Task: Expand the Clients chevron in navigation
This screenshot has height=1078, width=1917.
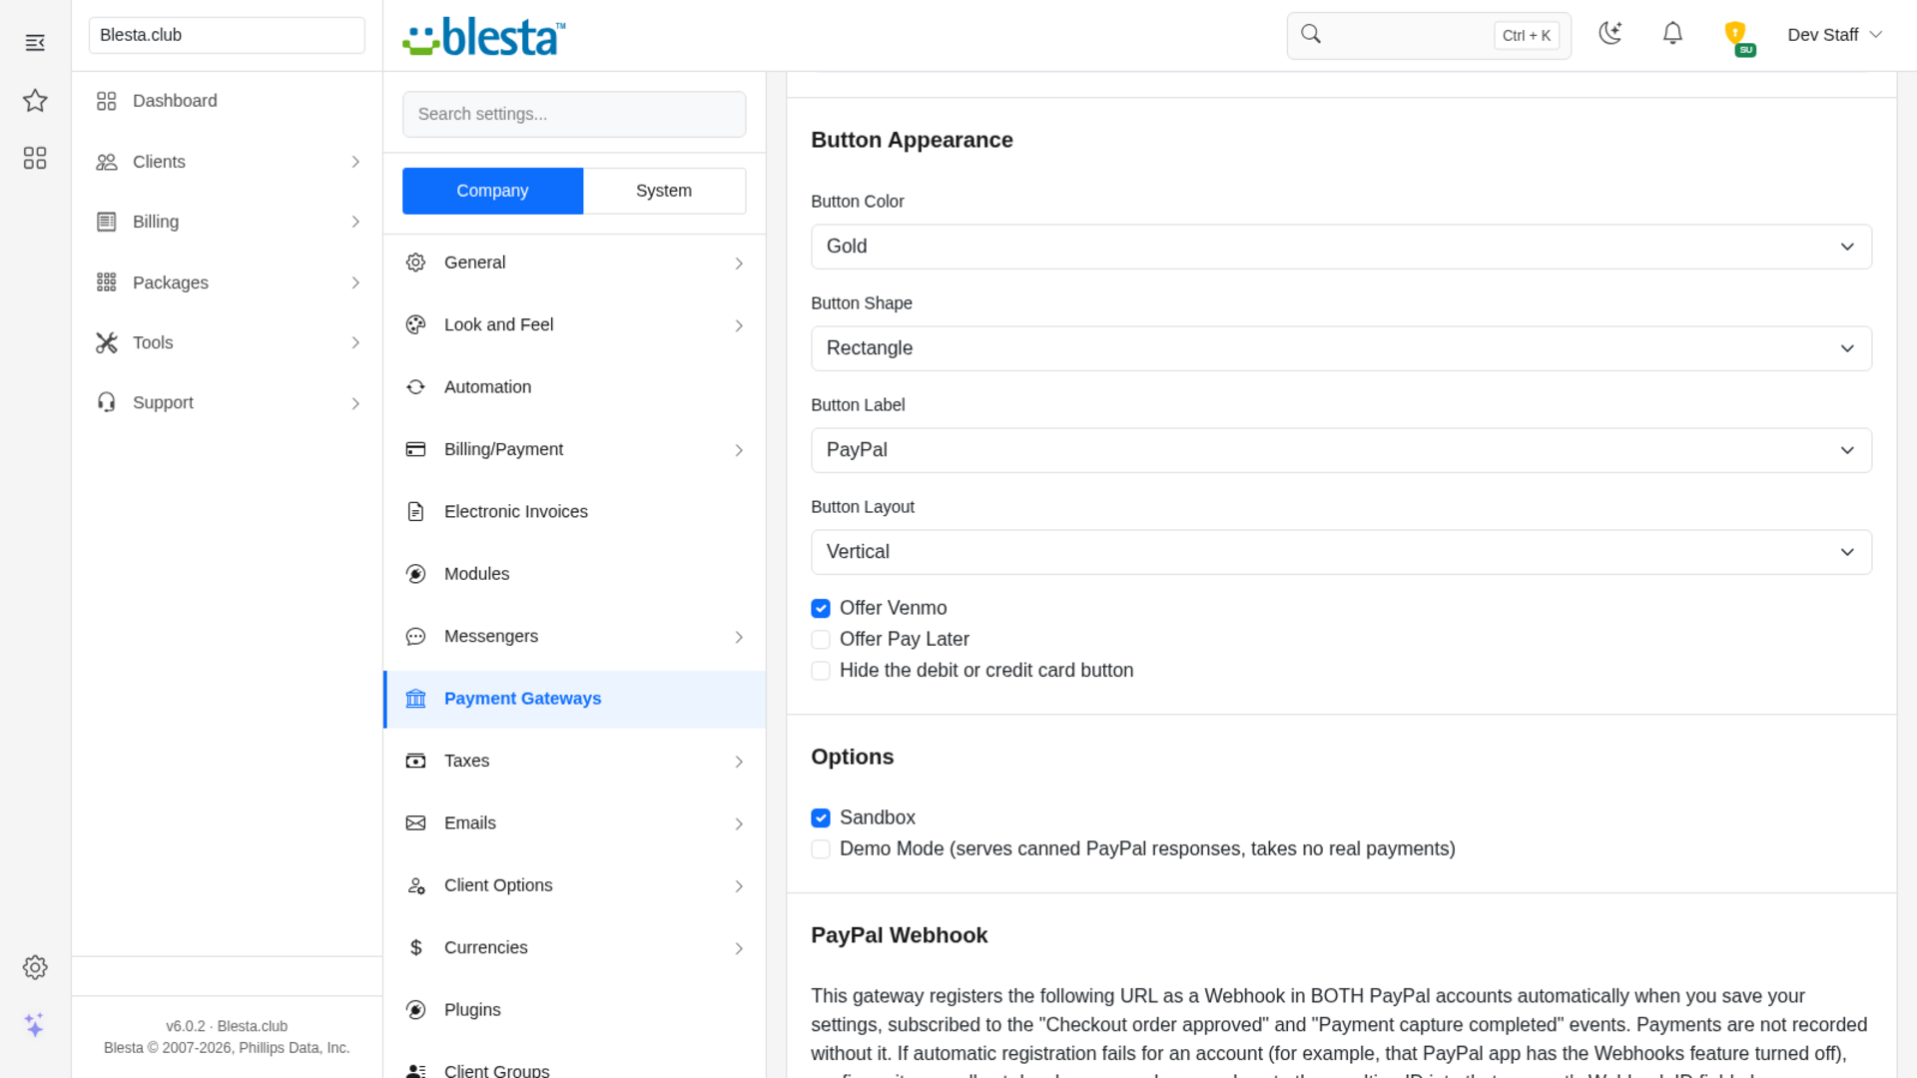Action: [355, 162]
